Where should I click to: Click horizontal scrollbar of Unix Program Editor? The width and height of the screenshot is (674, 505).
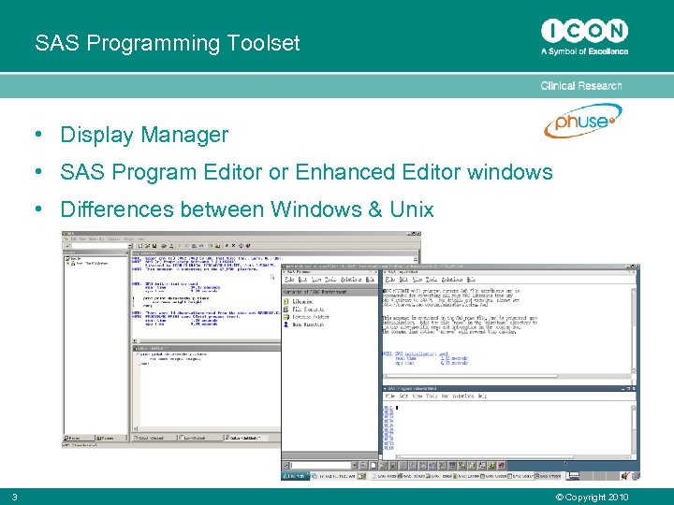tap(514, 456)
